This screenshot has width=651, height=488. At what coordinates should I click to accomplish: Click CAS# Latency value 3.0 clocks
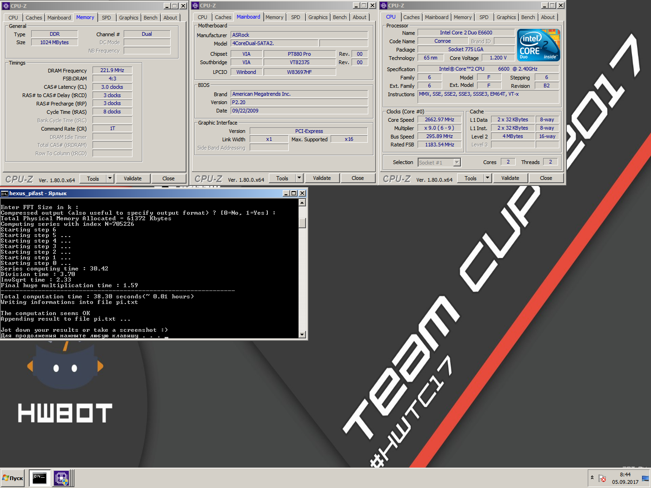click(x=112, y=87)
